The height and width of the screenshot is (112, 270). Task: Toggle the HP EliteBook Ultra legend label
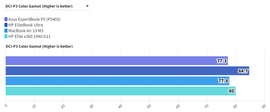coord(25,25)
